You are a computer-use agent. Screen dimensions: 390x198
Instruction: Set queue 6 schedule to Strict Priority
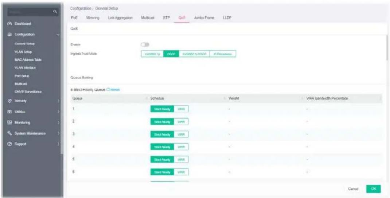pyautogui.click(x=162, y=172)
